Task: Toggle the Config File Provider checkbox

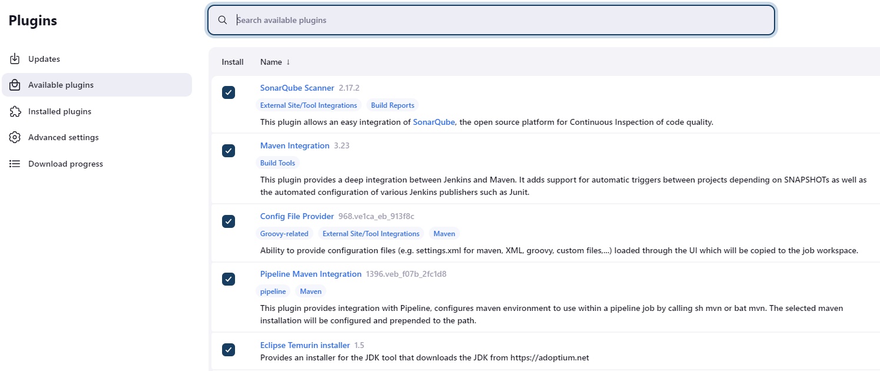Action: [229, 221]
